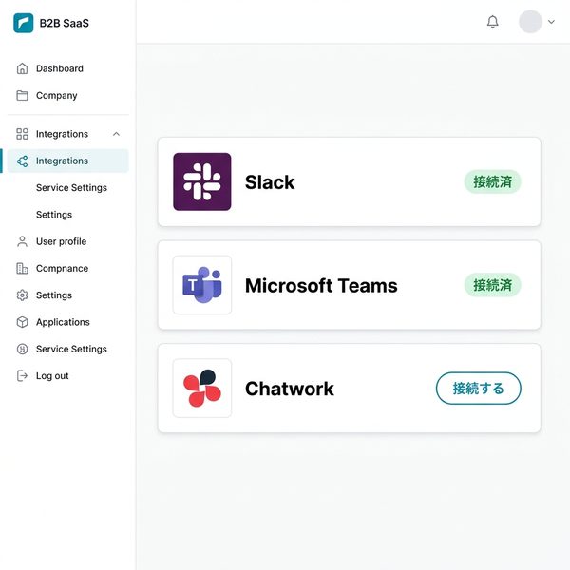Image resolution: width=570 pixels, height=570 pixels.
Task: Click the Applications cube icon
Action: pos(22,322)
